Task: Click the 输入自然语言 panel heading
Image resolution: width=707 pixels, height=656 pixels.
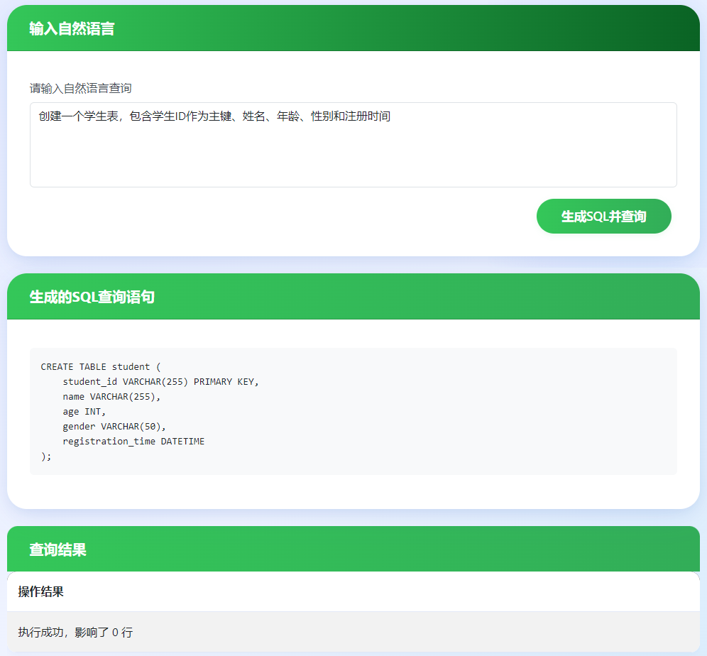Action: (x=72, y=29)
